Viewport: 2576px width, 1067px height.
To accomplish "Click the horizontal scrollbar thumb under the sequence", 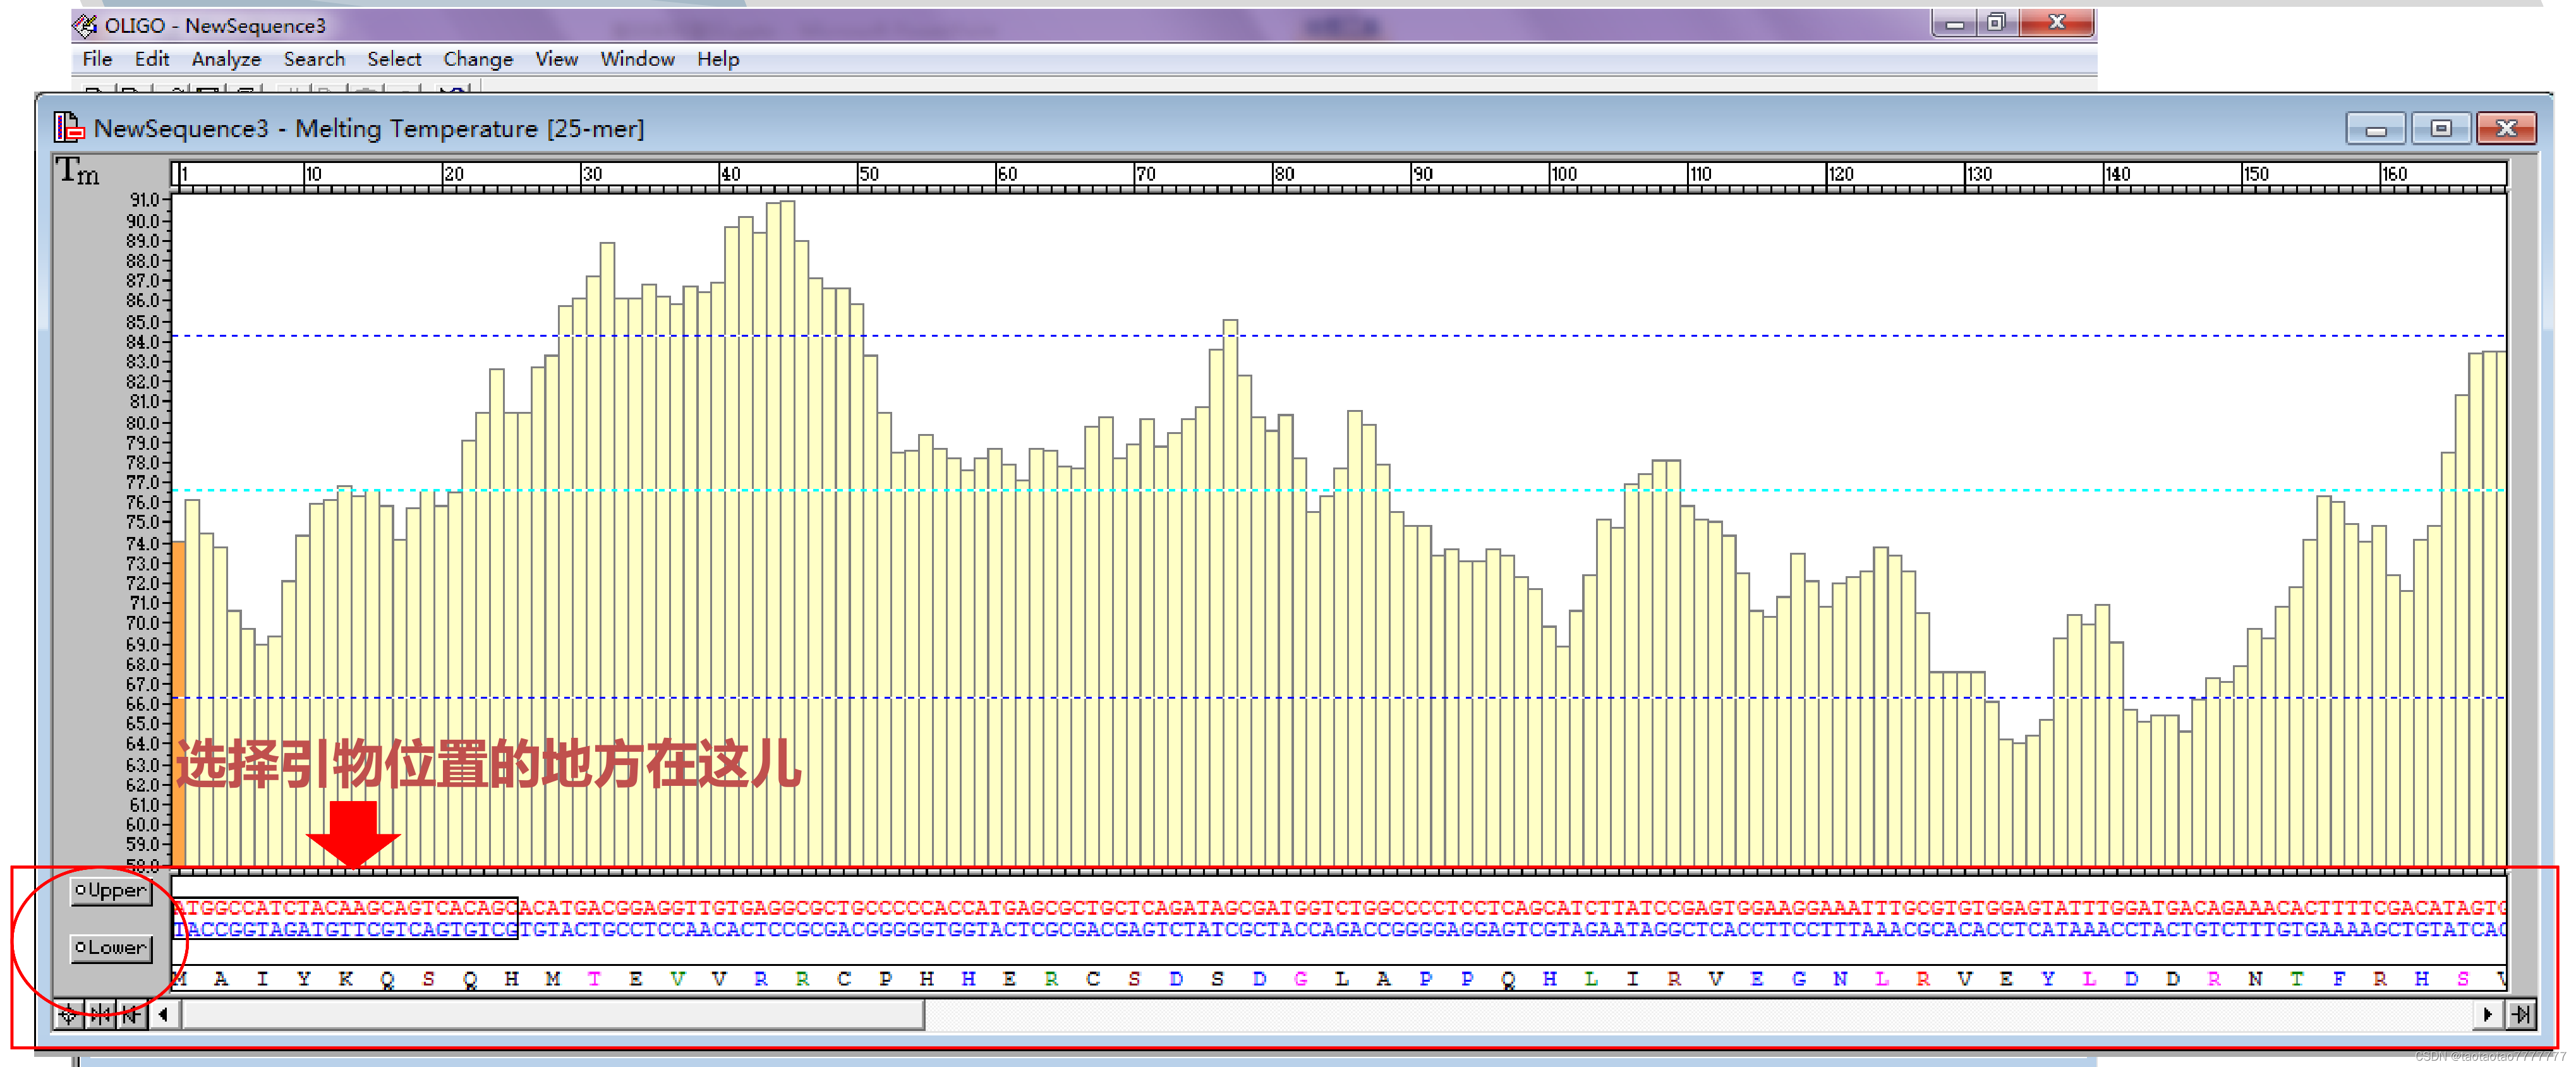I will (x=553, y=1015).
